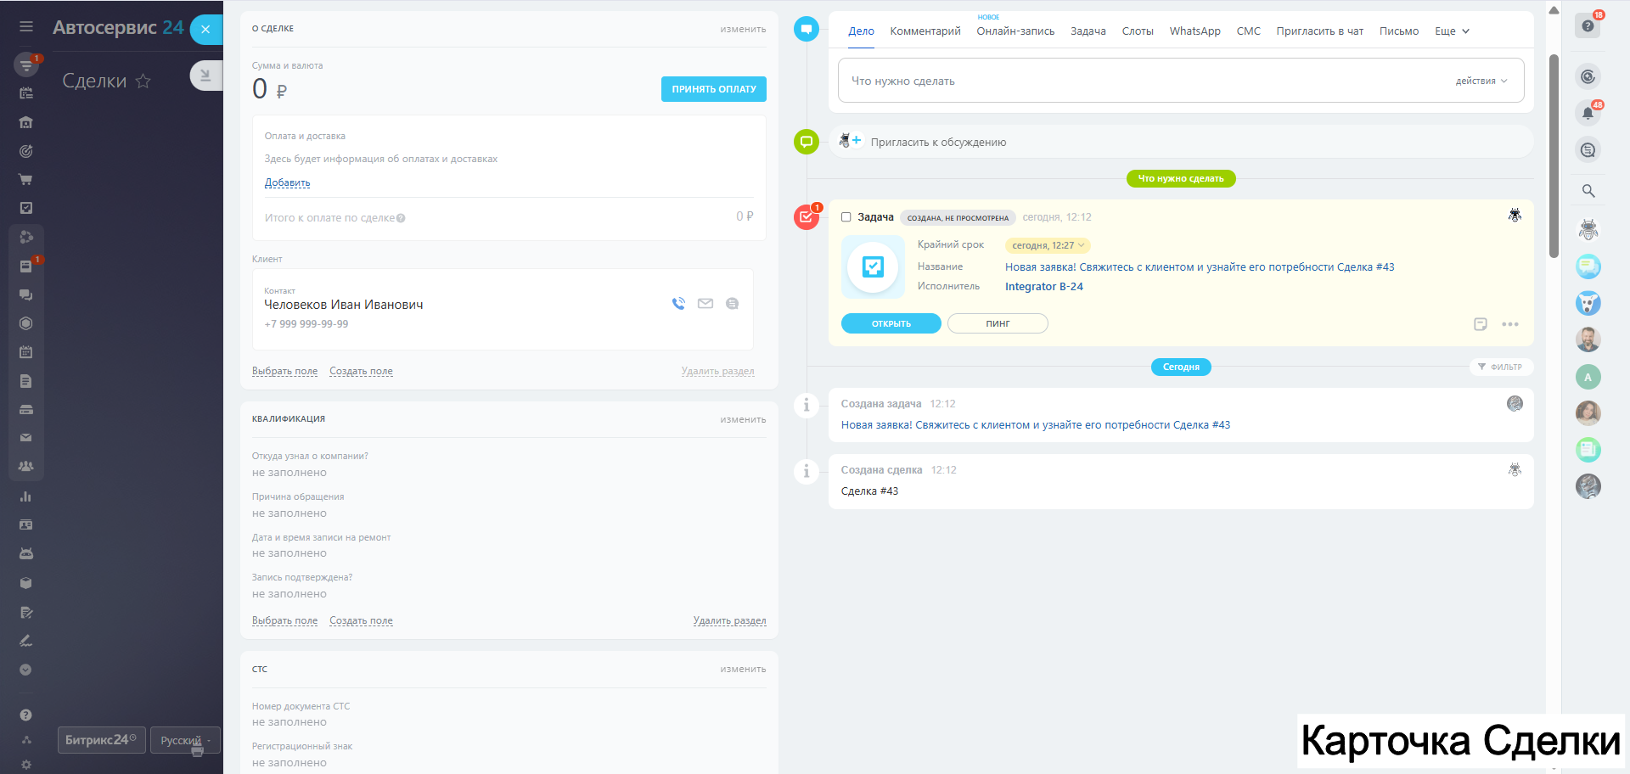Click Пригласить к обсуждению field
Image resolution: width=1630 pixels, height=774 pixels.
(x=1181, y=142)
